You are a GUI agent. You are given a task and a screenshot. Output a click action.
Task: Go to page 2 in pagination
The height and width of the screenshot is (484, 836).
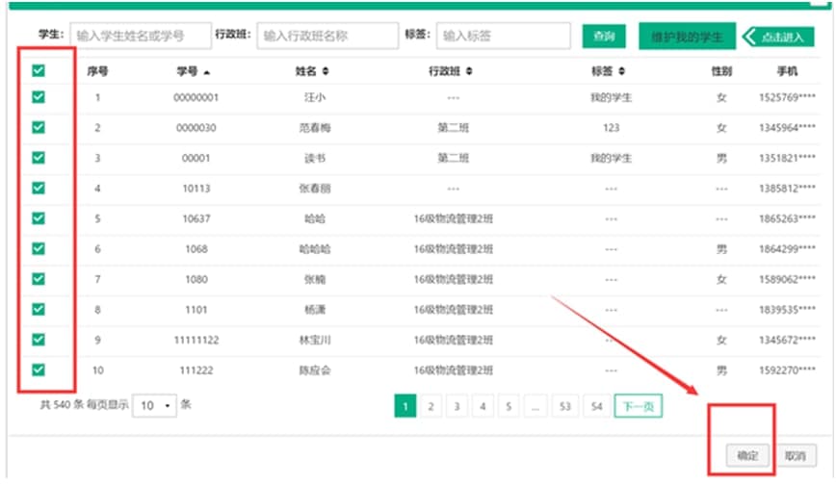click(431, 407)
